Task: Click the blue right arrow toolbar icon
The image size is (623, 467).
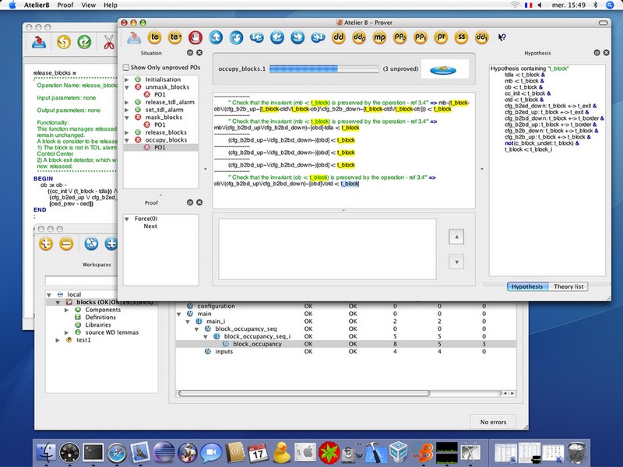Action: click(x=297, y=37)
